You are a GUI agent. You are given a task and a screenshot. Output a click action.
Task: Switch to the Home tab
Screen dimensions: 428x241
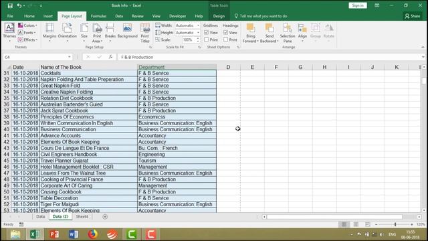[x=29, y=16]
